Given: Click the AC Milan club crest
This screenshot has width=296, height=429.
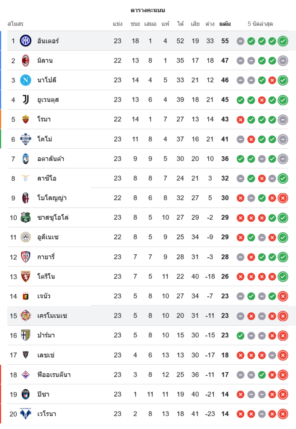Looking at the screenshot, I should click(26, 60).
